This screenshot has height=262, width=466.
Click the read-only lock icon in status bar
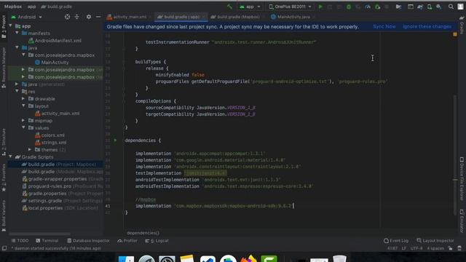click(x=451, y=248)
